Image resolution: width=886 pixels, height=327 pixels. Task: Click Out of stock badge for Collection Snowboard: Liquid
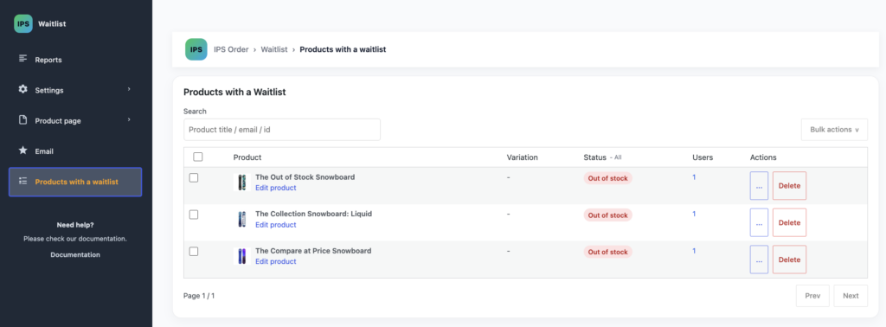[607, 215]
